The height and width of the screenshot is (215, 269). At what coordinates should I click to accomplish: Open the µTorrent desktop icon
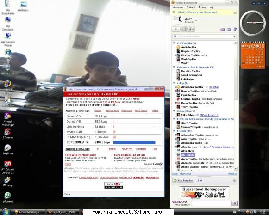(8, 198)
